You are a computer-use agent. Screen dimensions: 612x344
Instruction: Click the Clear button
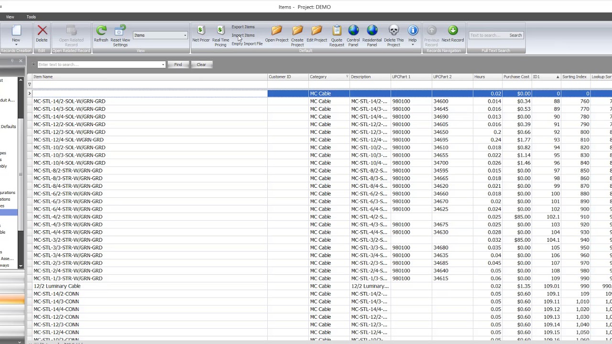pos(201,64)
